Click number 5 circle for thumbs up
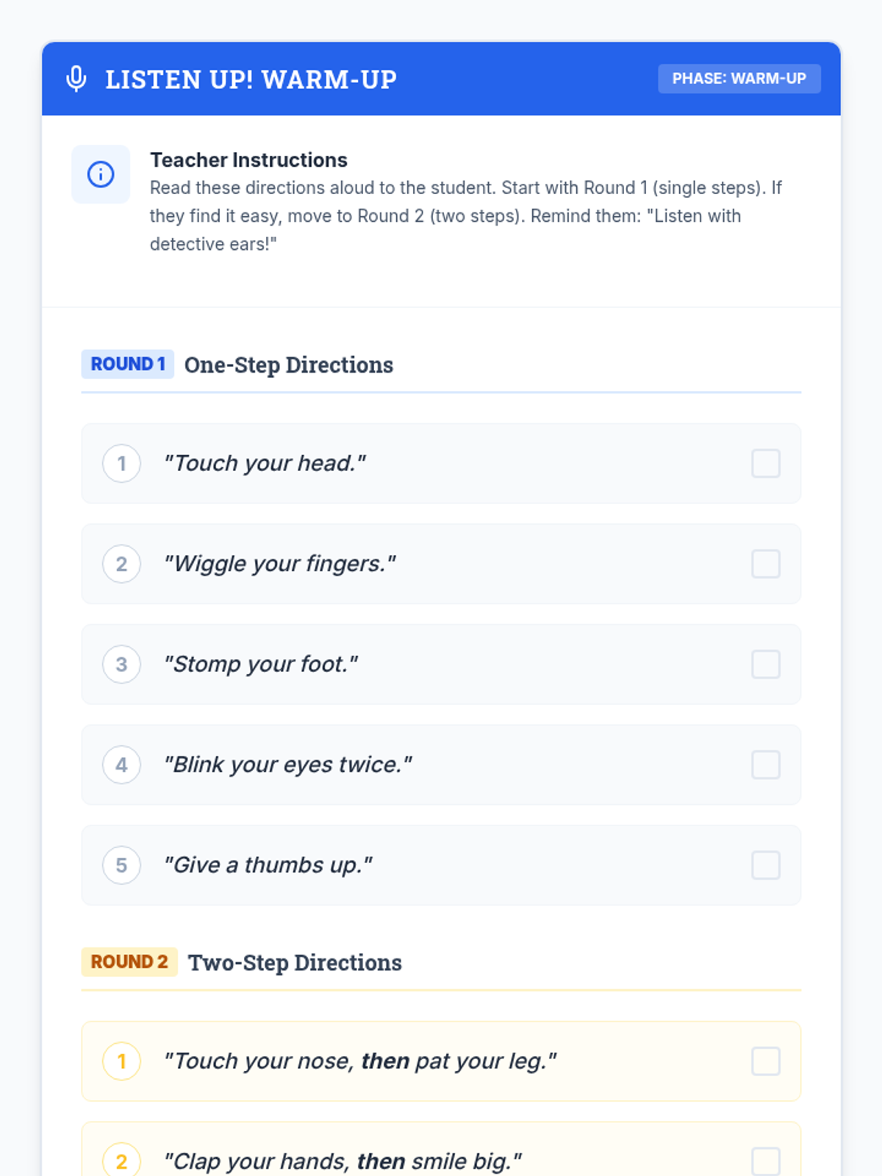 (121, 865)
